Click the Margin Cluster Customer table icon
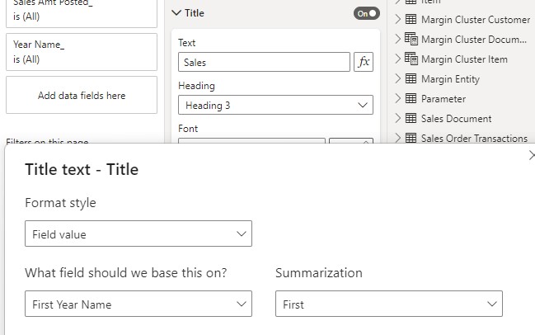This screenshot has height=335, width=535. pyautogui.click(x=411, y=19)
